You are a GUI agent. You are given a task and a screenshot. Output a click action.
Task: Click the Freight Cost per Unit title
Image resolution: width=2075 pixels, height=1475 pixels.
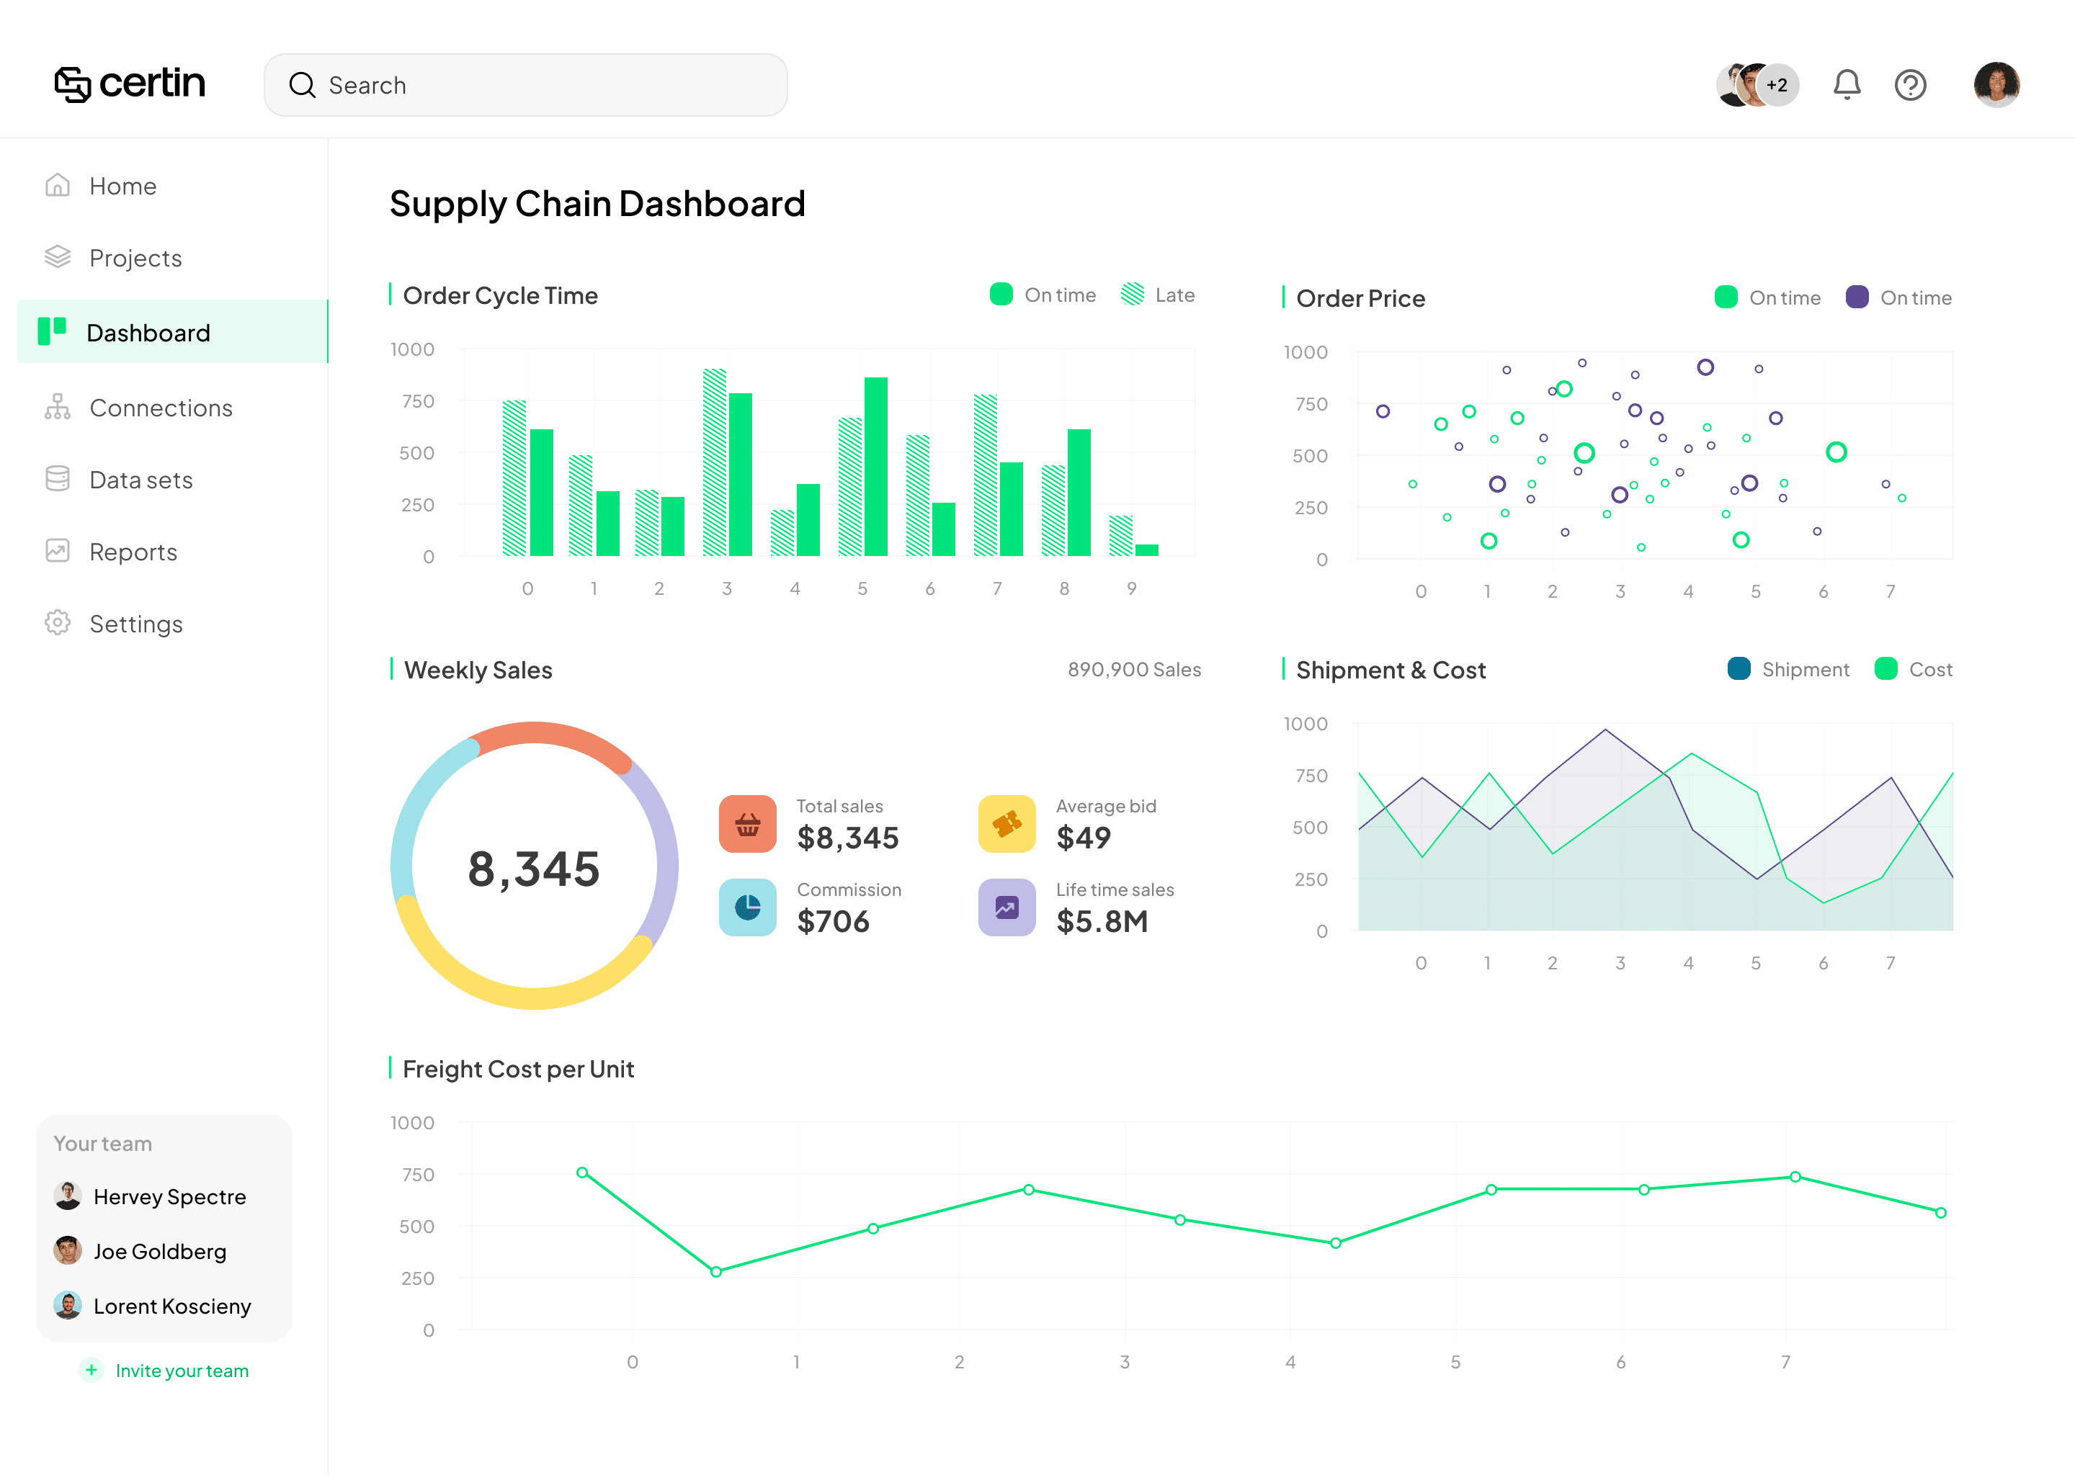(518, 1069)
